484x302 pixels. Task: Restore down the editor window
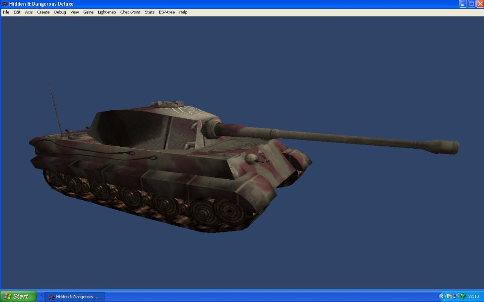click(x=471, y=4)
